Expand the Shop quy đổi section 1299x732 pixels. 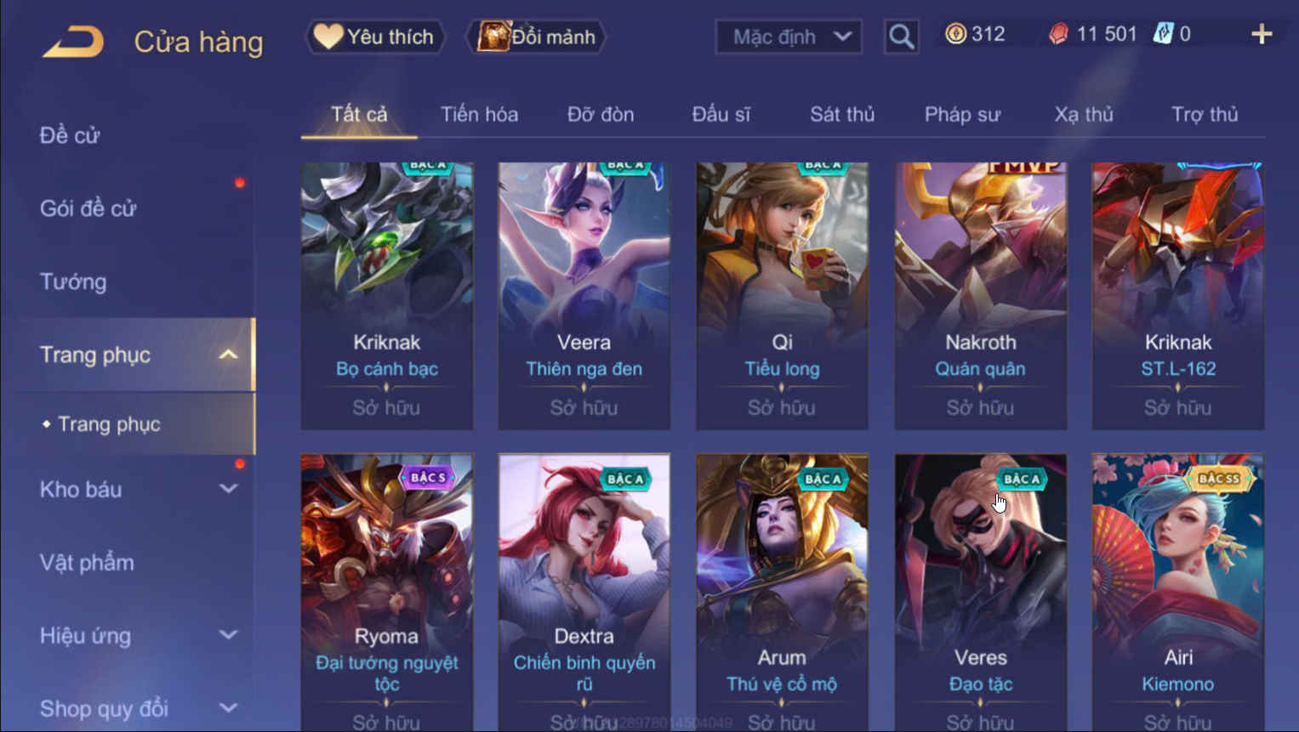point(228,707)
